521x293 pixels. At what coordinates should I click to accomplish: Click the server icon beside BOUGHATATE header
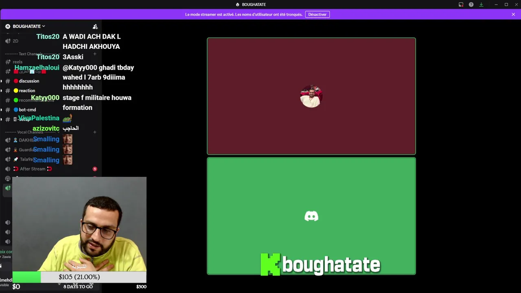[x=8, y=26]
